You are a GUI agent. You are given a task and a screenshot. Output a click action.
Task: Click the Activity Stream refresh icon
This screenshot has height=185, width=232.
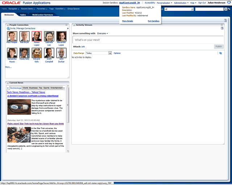(220, 53)
